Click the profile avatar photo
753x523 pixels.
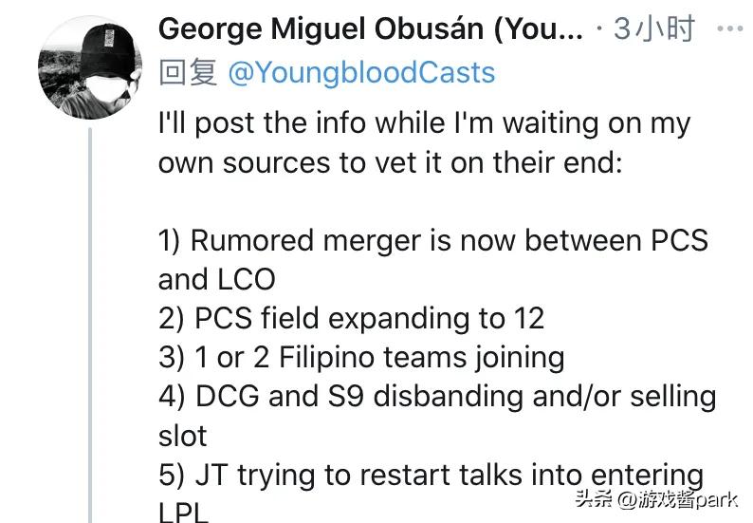(83, 67)
